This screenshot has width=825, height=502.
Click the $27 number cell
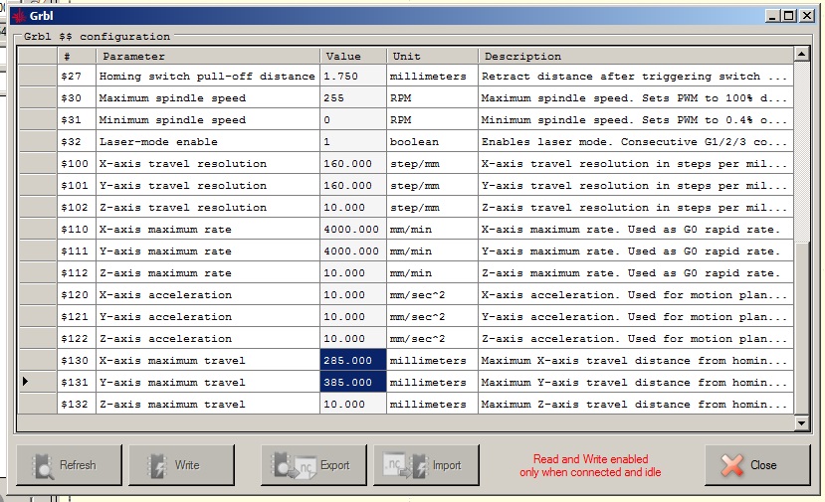coord(77,77)
